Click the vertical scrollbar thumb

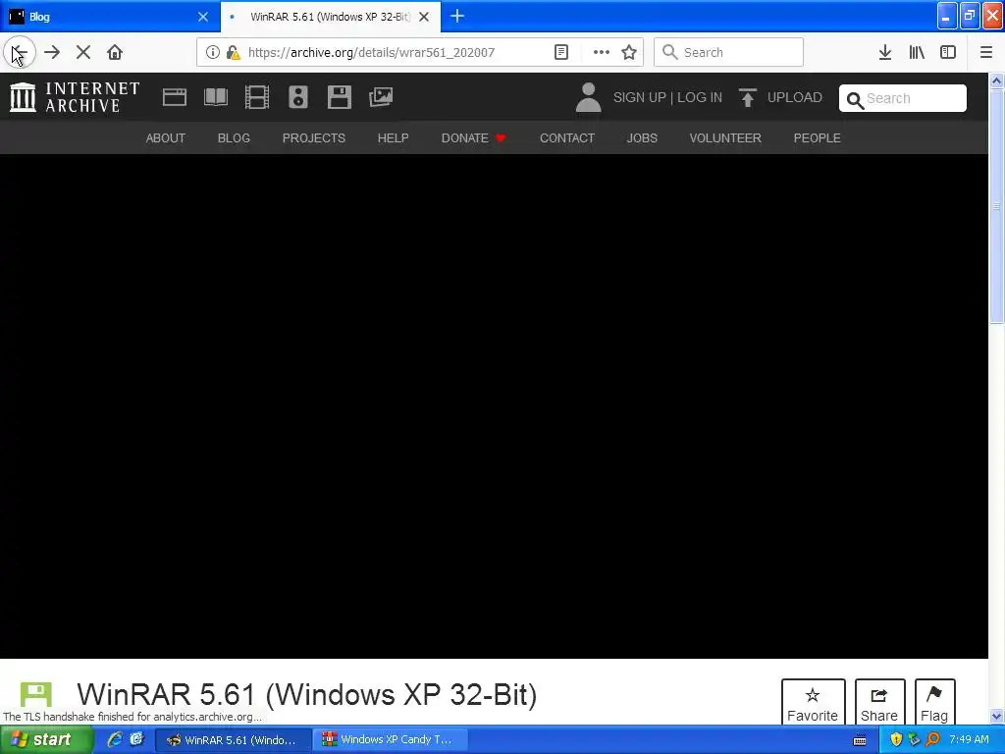click(997, 206)
